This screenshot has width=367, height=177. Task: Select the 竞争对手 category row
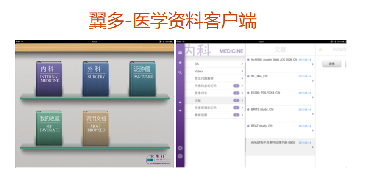pos(214,93)
